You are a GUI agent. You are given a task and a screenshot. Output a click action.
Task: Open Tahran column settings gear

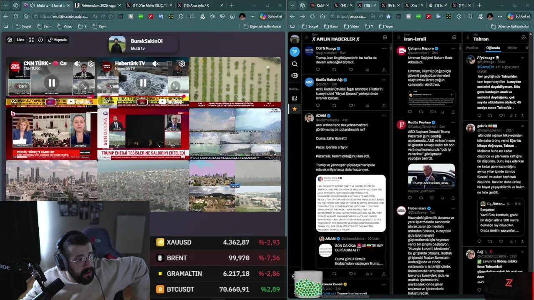[524, 37]
